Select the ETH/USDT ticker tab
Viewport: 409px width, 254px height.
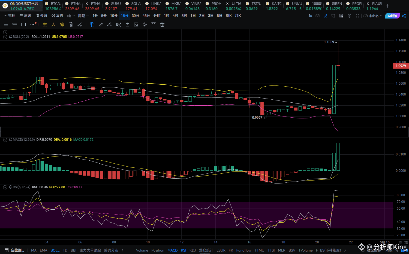coord(73,6)
